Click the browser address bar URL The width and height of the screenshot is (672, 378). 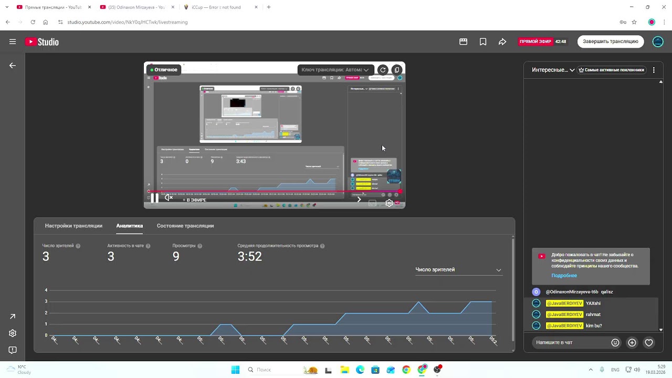[x=128, y=22]
